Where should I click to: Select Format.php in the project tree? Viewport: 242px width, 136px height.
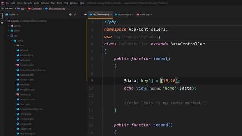point(25,114)
